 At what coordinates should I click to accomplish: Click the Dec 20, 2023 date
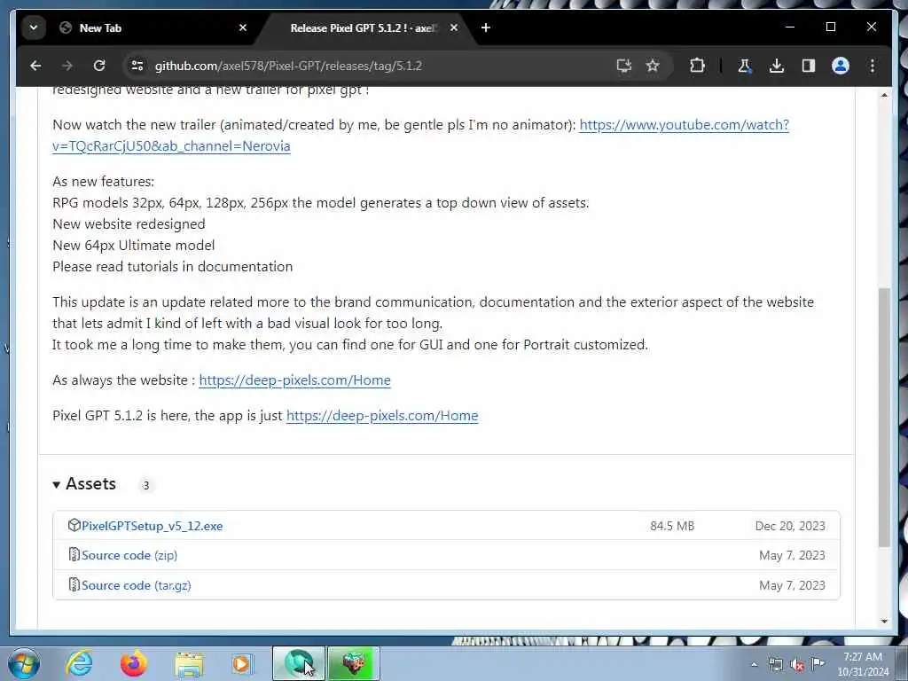790,527
